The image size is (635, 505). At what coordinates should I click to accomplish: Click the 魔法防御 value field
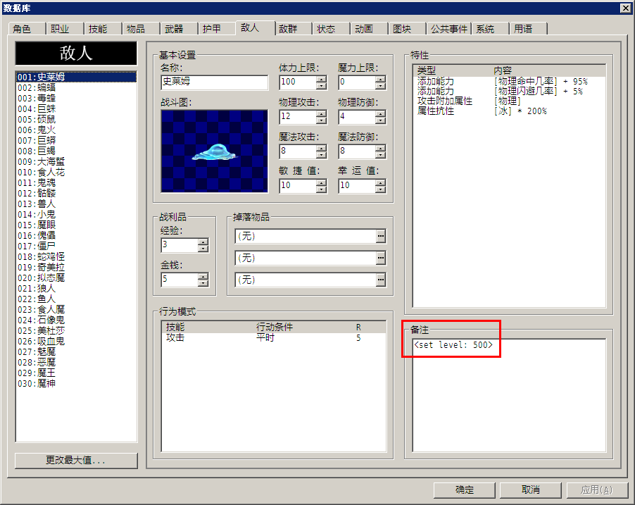tap(357, 151)
